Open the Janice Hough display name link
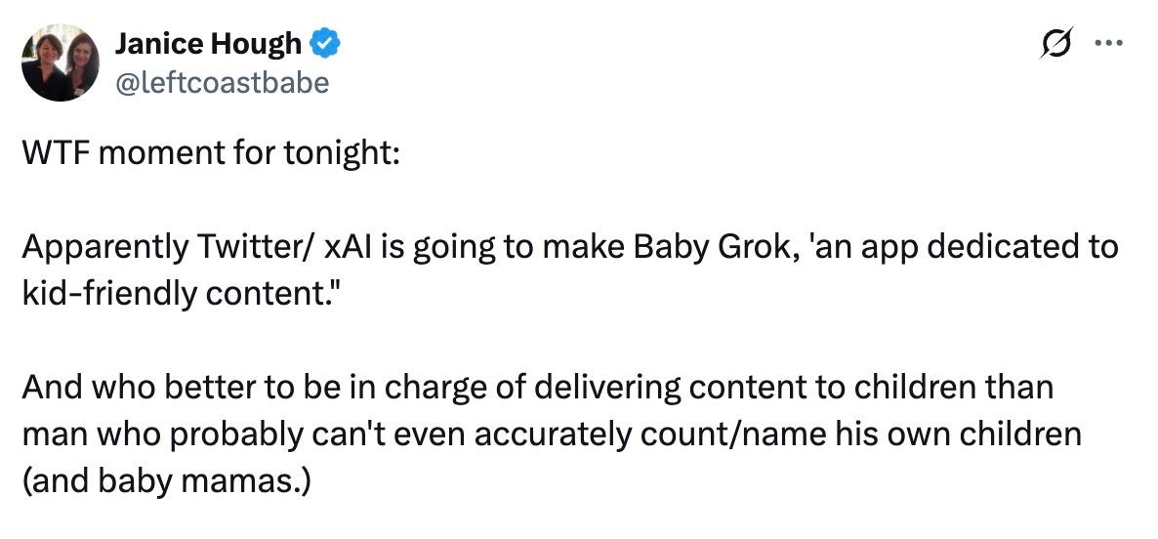This screenshot has width=1158, height=539. point(208,44)
